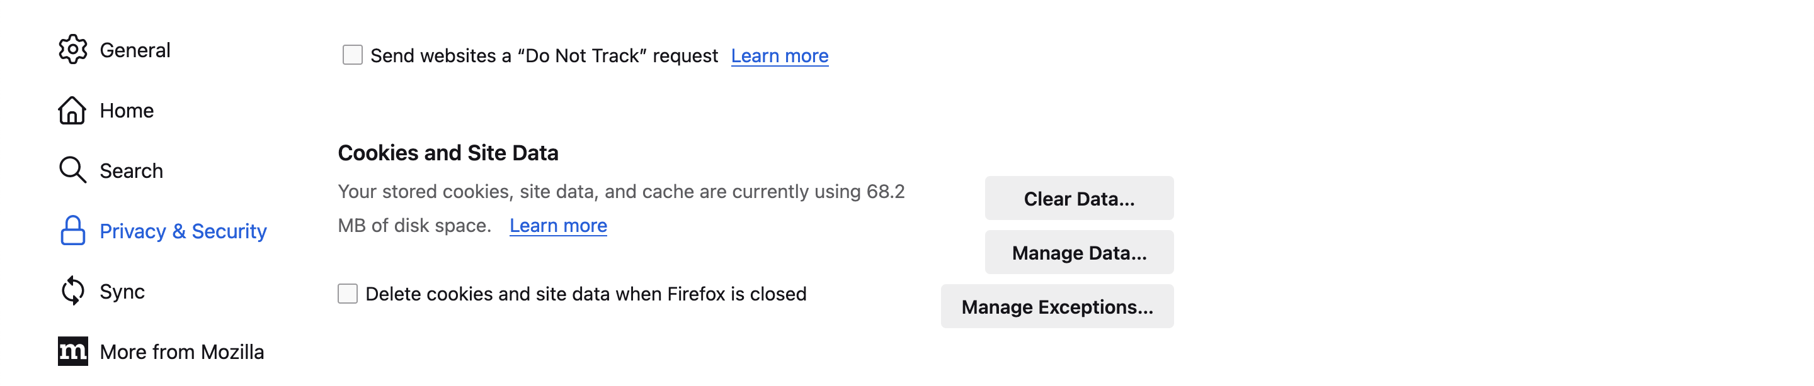Click the Cookies and Site Data heading
The height and width of the screenshot is (386, 1814).
[x=448, y=153]
